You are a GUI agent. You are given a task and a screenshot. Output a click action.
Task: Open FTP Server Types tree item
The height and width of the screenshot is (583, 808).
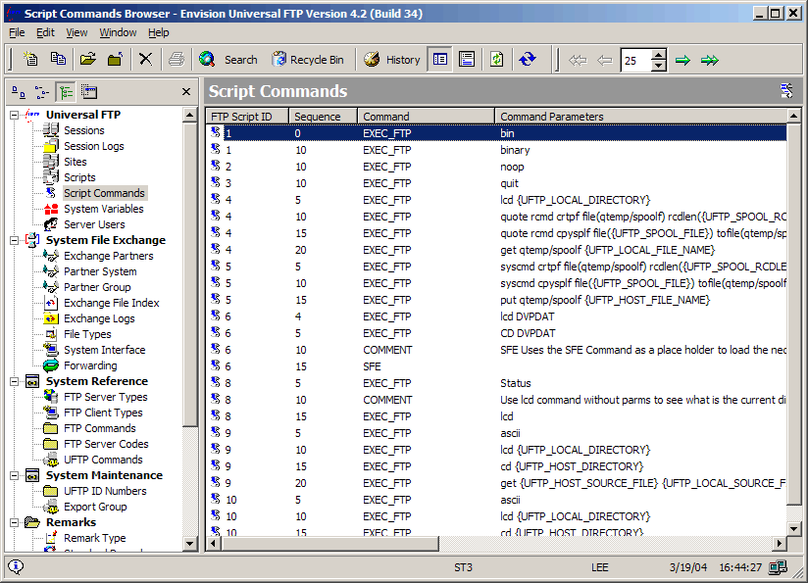click(x=106, y=397)
